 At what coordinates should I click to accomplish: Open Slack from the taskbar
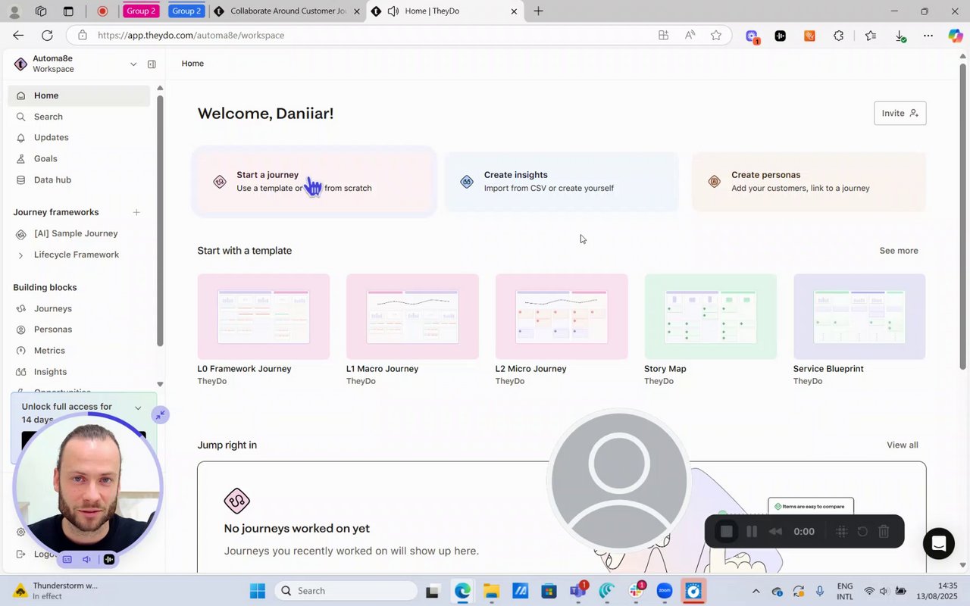point(635,591)
